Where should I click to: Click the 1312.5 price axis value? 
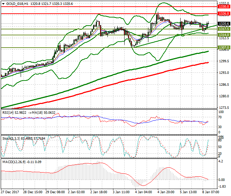[224, 38]
